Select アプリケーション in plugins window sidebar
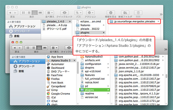This screenshot has width=173, height=110. coord(23,26)
